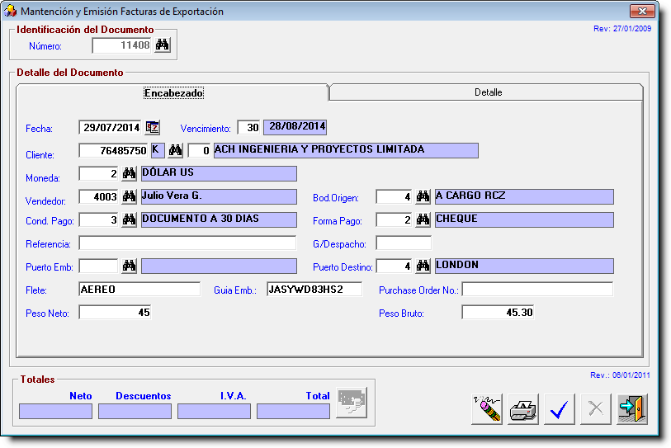The width and height of the screenshot is (671, 448).
Task: Click the client branch field showing 0
Action: coord(200,151)
